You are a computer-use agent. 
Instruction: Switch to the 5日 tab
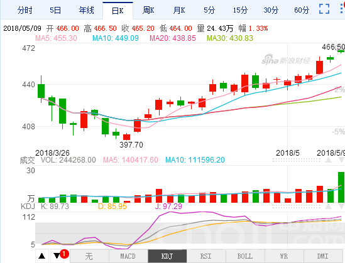[55, 10]
